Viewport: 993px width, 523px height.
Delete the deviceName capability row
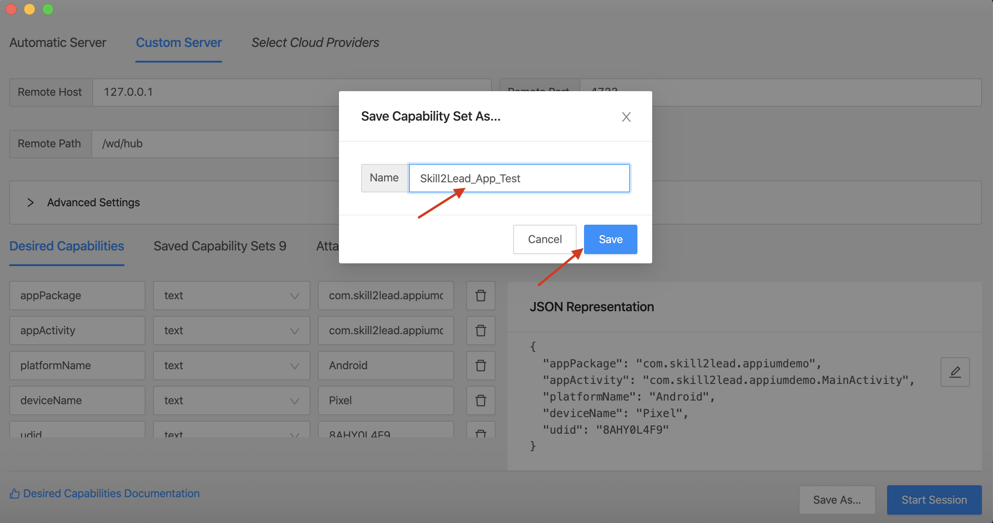coord(480,401)
